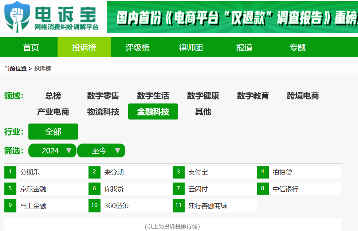Click the 电诉宝 shield logo
The height and width of the screenshot is (231, 358).
click(x=17, y=17)
